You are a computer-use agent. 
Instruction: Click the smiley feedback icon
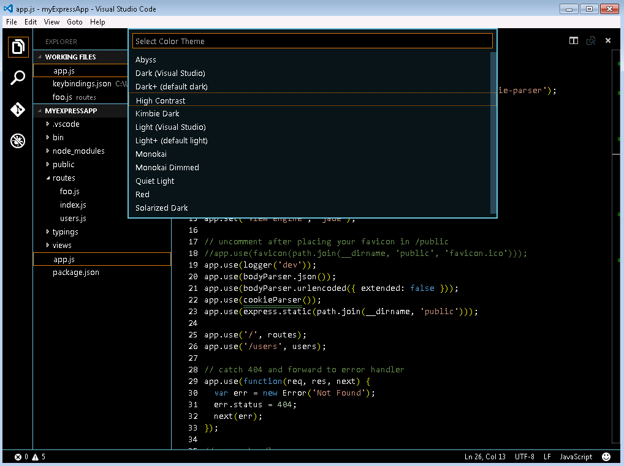[606, 457]
